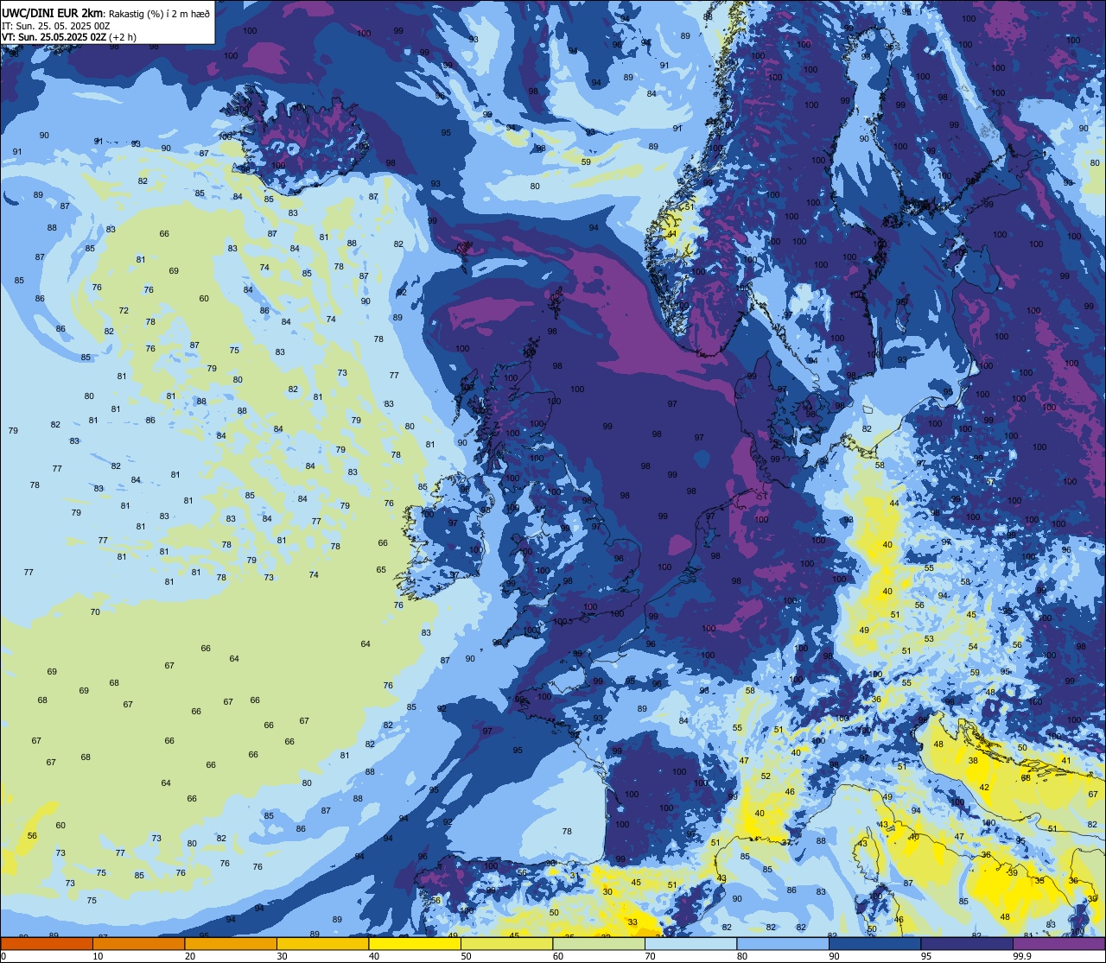This screenshot has height=963, width=1106.
Task: Choose the 70–80 pale blue legend swatch
Action: click(690, 943)
